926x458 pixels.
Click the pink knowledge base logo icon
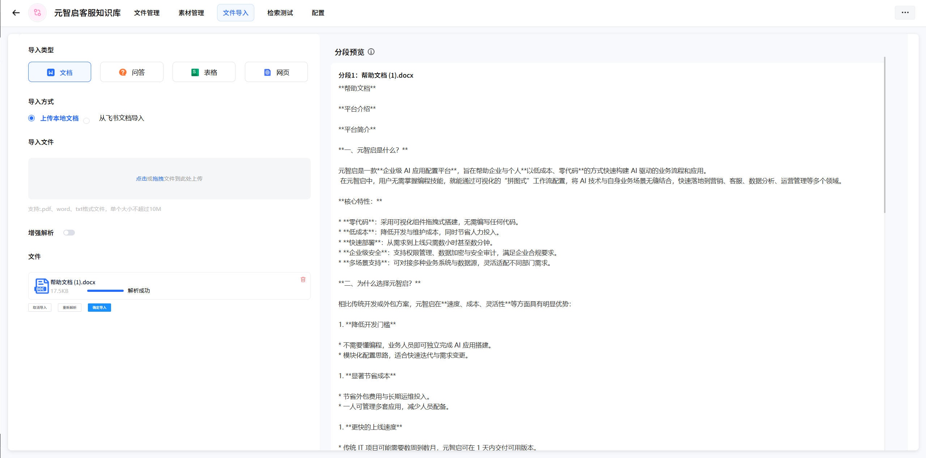[x=37, y=13]
